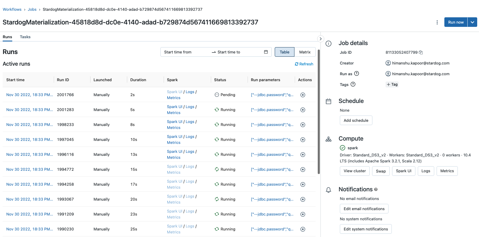Switch runs view to Matrix
479x237 pixels.
coord(305,52)
